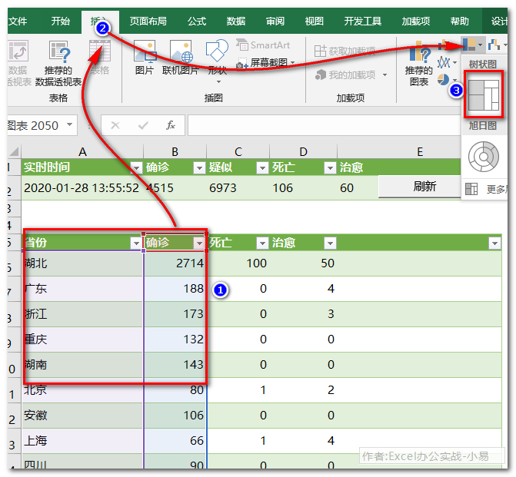Screen dimensions: 516x477
Task: Click the pie chart icon
Action: tap(443, 79)
